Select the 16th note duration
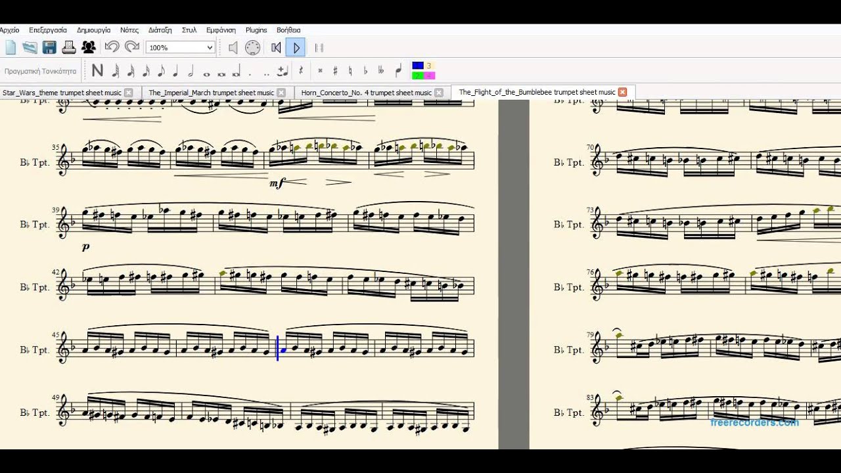Viewport: 841px width, 473px height. tap(146, 71)
